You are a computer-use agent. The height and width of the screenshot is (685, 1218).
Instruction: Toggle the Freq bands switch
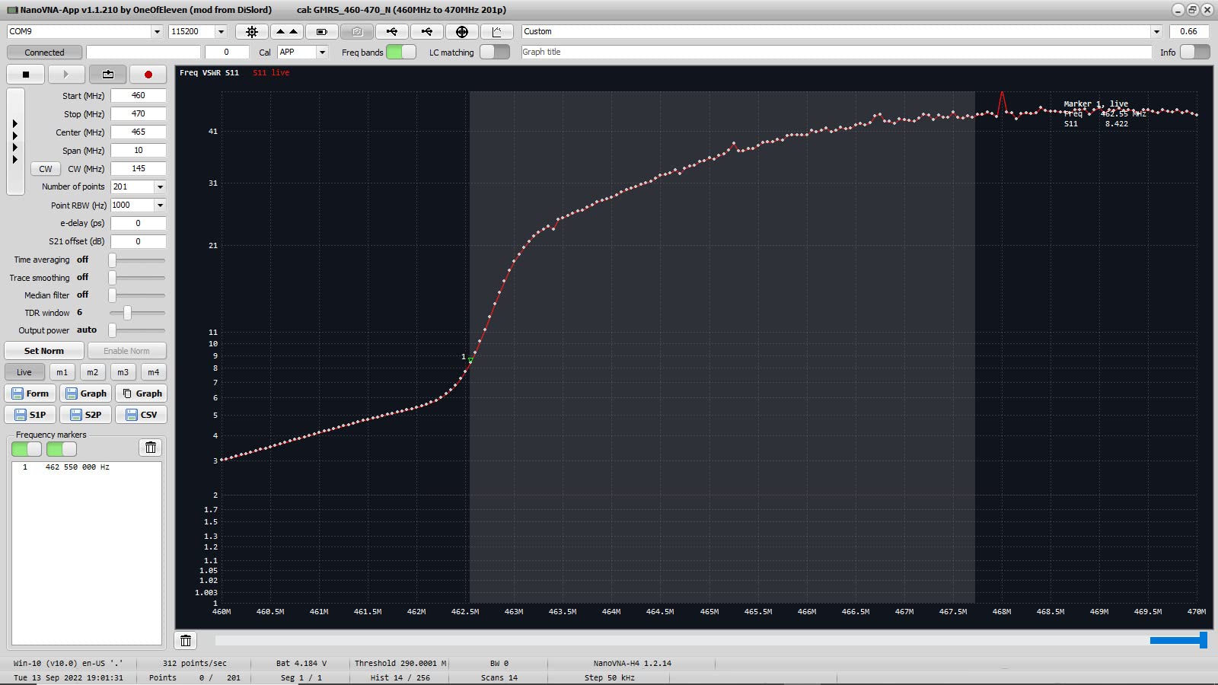pos(401,52)
